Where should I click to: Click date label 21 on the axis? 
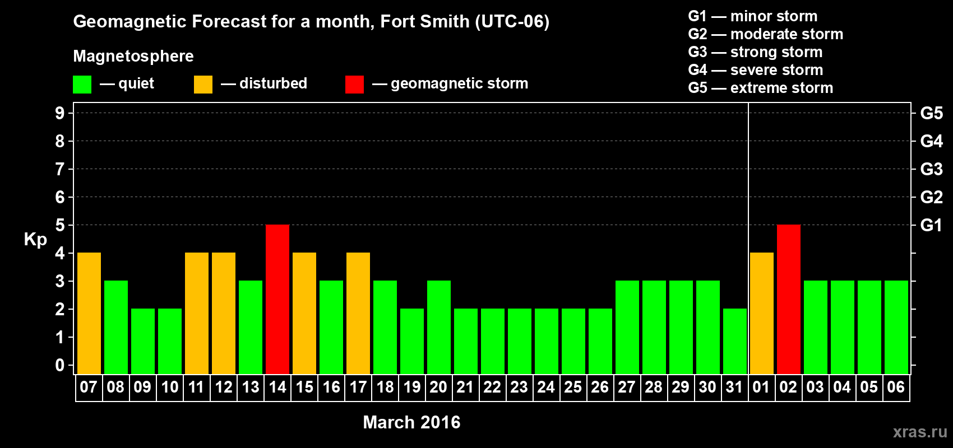tap(465, 387)
